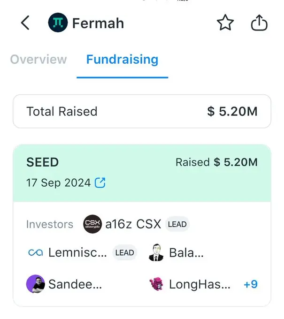Tap the share icon

point(259,23)
